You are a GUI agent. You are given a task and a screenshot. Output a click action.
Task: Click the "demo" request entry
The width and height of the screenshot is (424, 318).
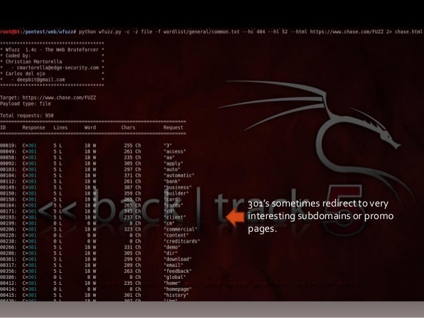tap(172, 247)
